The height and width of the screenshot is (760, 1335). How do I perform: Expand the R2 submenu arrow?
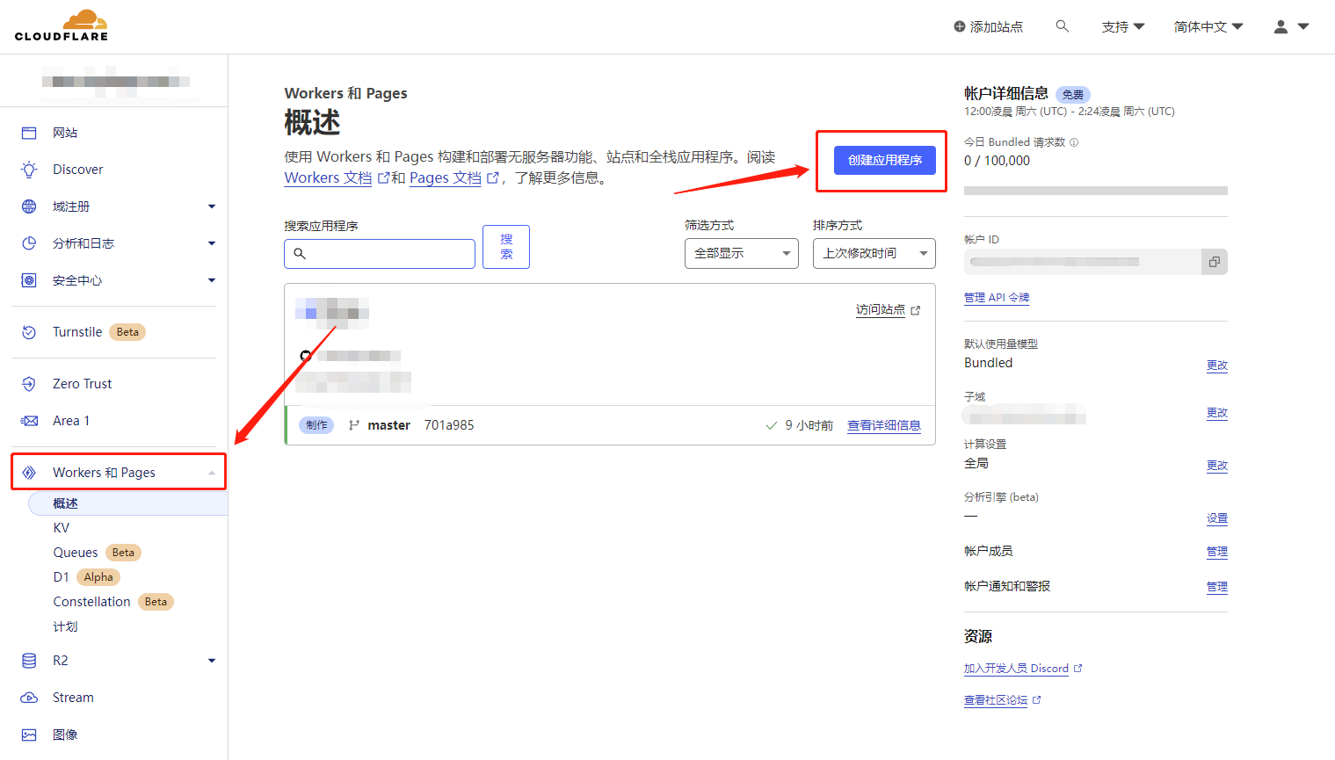point(212,661)
